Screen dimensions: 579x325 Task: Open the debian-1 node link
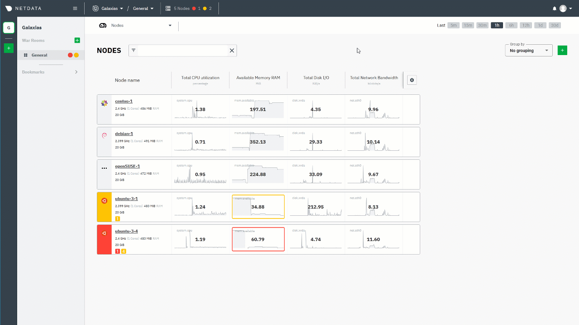[124, 134]
